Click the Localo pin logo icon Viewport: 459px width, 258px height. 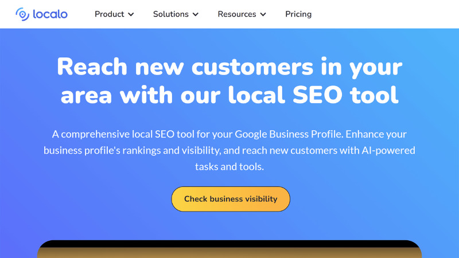pos(22,14)
